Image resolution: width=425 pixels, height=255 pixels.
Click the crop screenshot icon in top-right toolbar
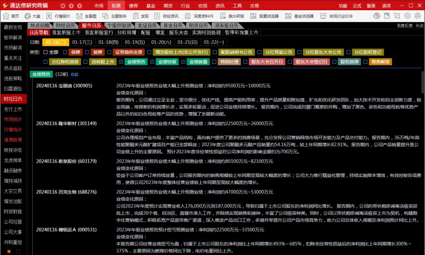coord(397,16)
